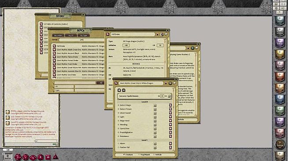Click link icon beside White Dragon name field
The height and width of the screenshot is (161, 288).
(116, 83)
